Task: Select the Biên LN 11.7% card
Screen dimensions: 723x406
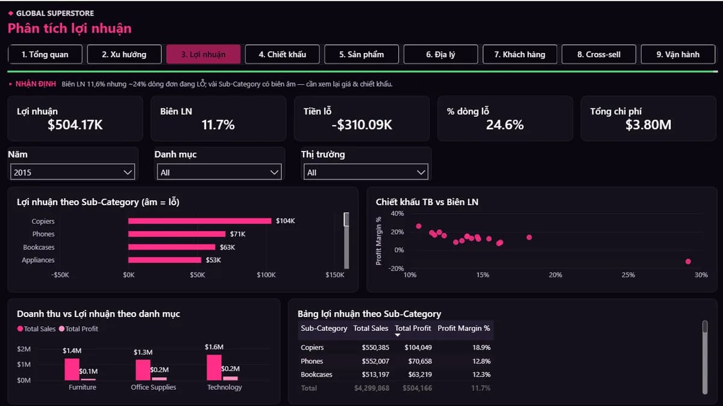Action: (x=218, y=118)
